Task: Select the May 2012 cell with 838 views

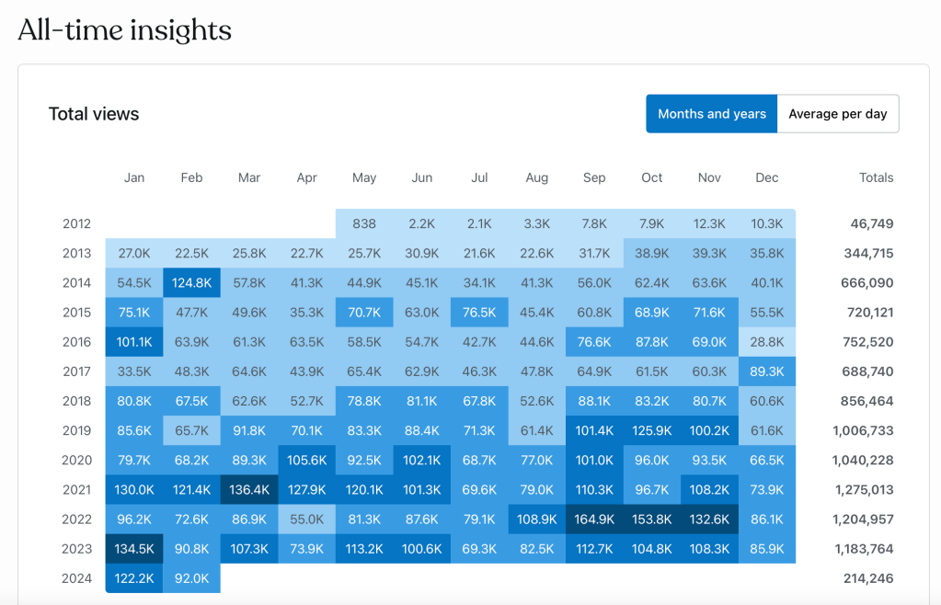Action: pos(364,223)
